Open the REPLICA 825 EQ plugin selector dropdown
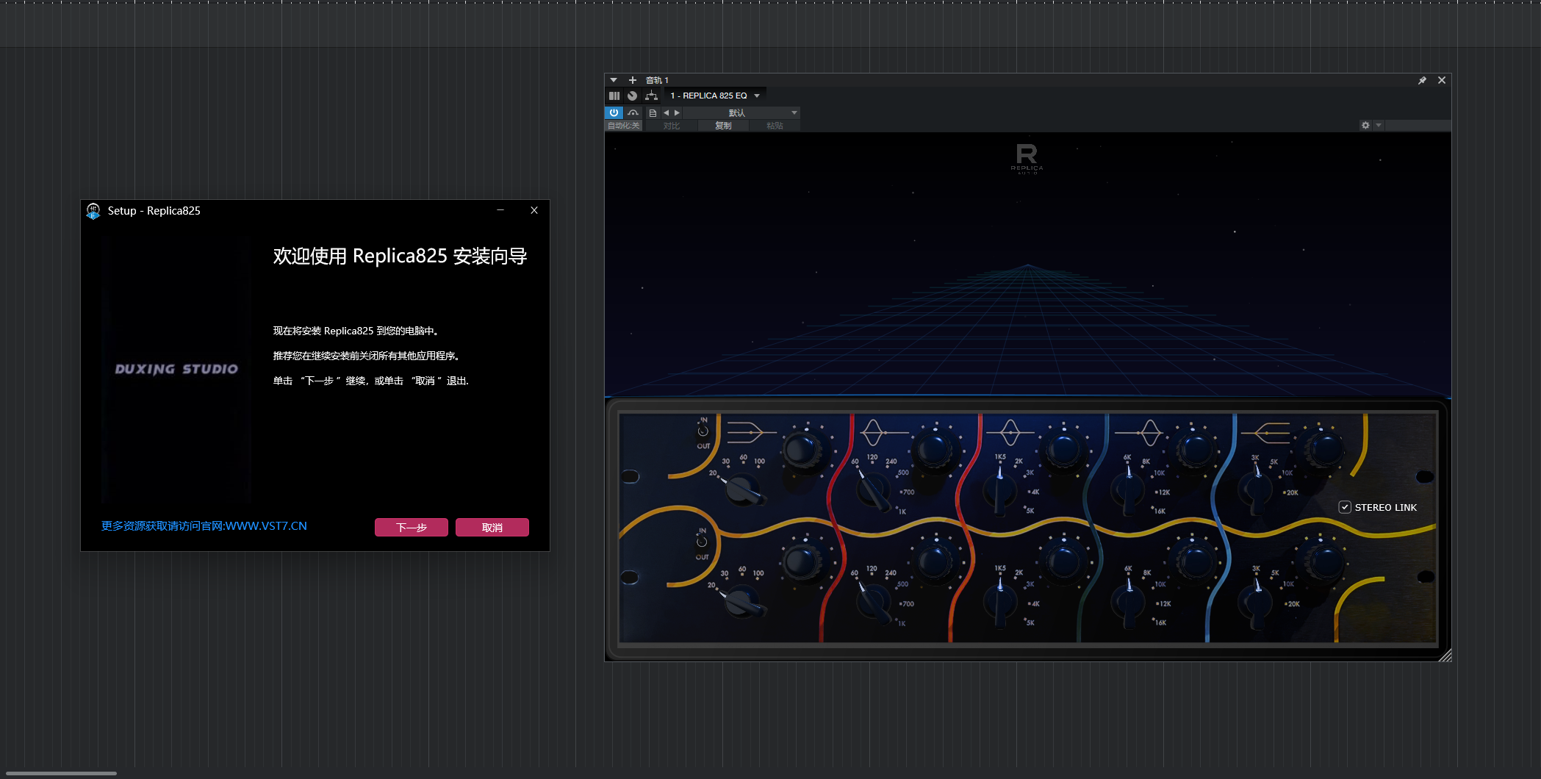The image size is (1541, 779). pyautogui.click(x=757, y=96)
